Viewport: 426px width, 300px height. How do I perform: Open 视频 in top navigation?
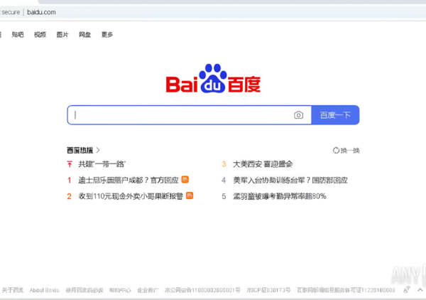pyautogui.click(x=40, y=35)
